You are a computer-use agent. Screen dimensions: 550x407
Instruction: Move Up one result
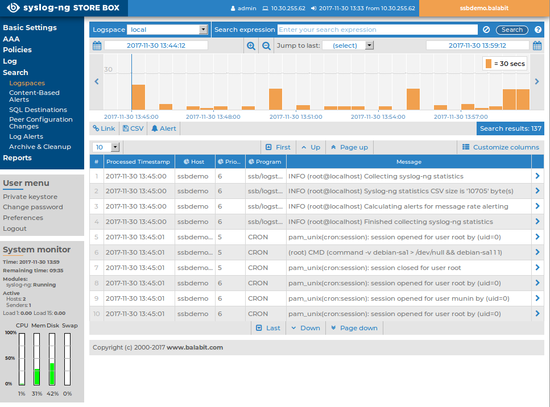[311, 147]
